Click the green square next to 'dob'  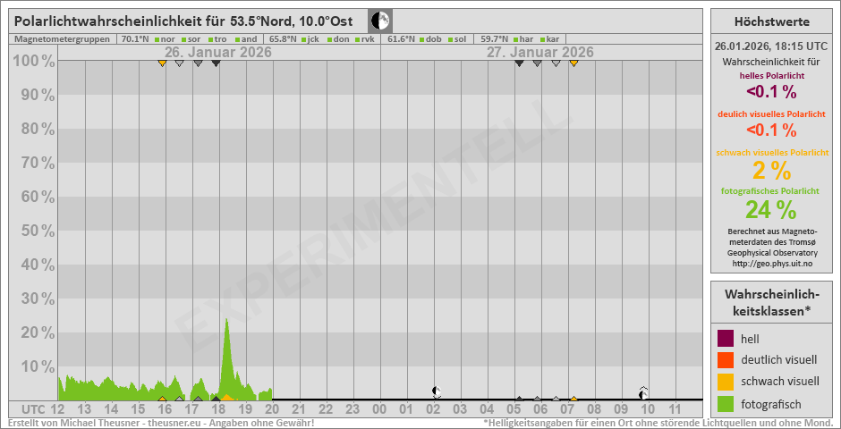(421, 39)
